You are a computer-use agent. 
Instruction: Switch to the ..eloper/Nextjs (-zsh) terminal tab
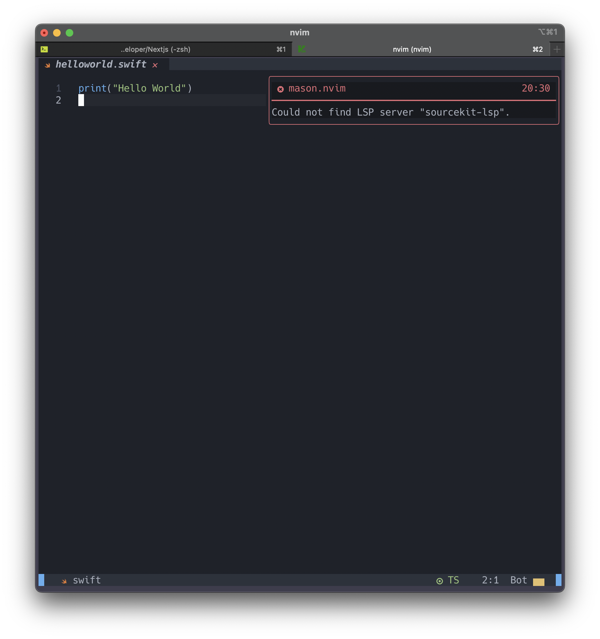click(164, 49)
